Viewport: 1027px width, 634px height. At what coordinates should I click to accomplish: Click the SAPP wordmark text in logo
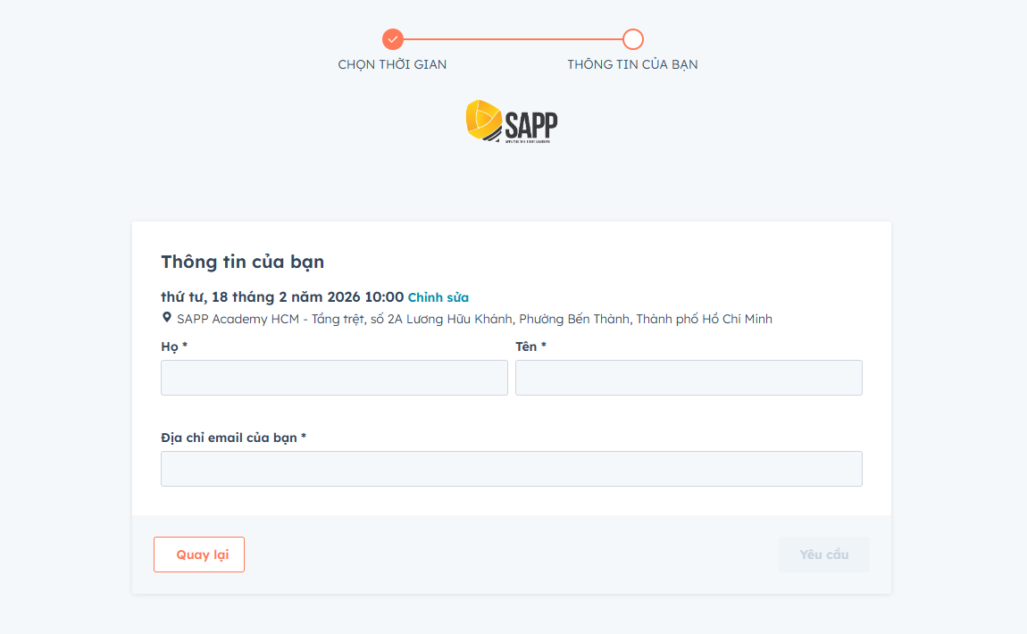[531, 123]
